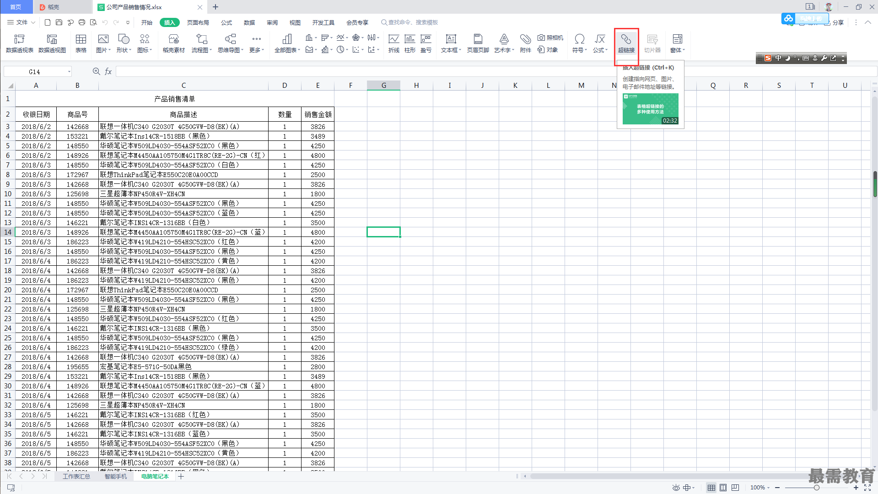Click the print icon in quick access toolbar
Screen dimensions: 878x494
click(82, 22)
